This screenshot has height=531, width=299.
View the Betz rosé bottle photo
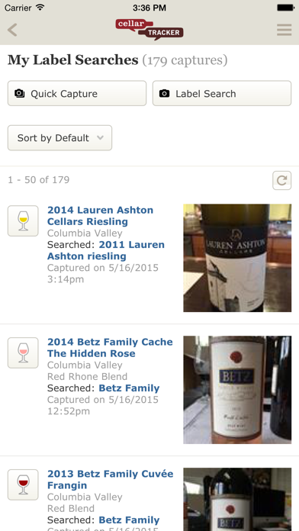[237, 390]
